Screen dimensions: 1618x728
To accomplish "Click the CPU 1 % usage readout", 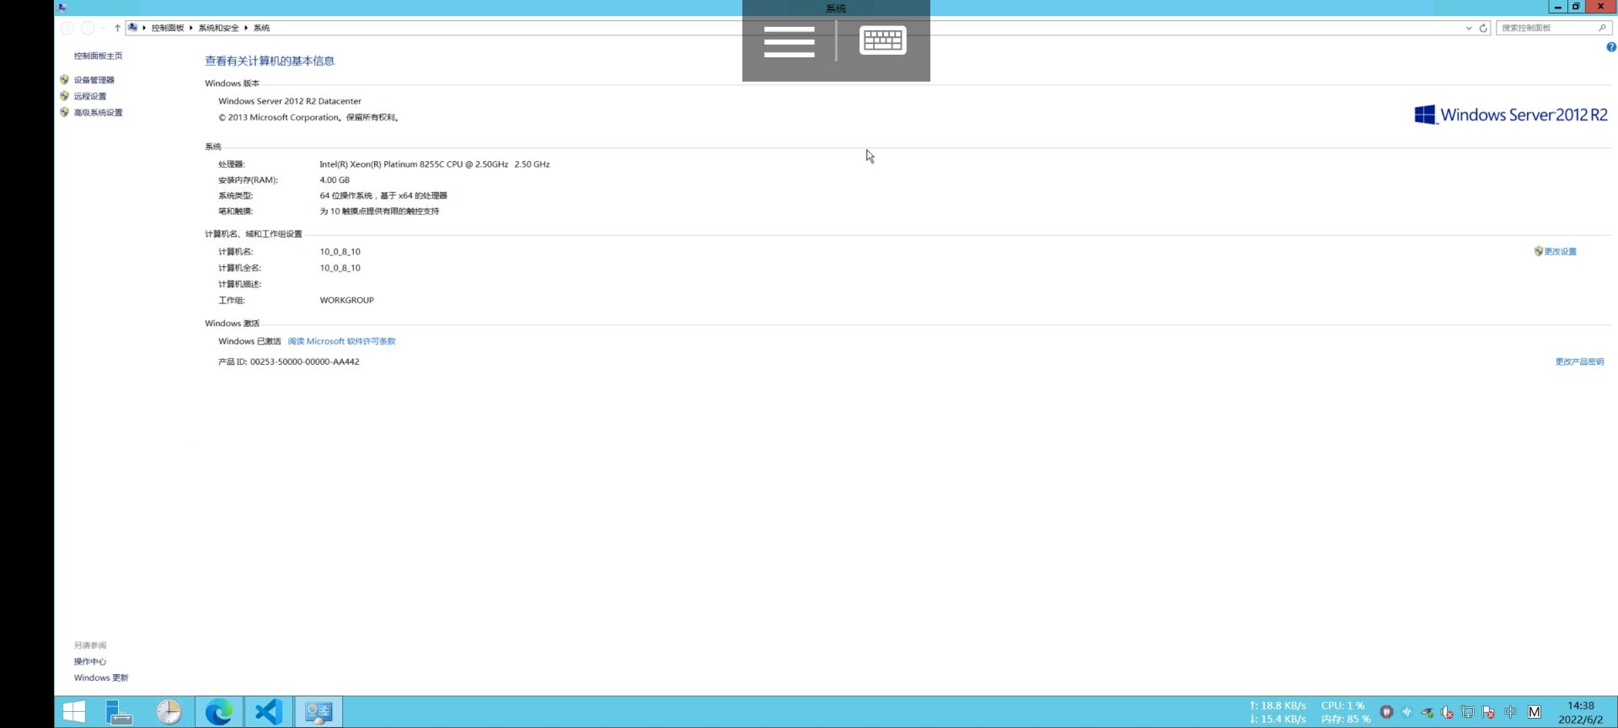I will [x=1342, y=705].
